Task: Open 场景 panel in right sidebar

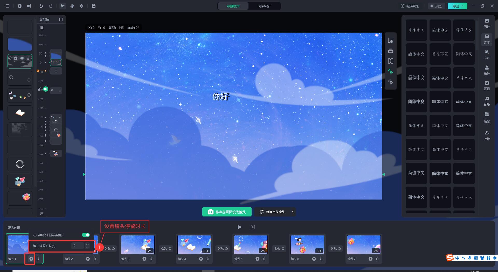Action: [487, 118]
